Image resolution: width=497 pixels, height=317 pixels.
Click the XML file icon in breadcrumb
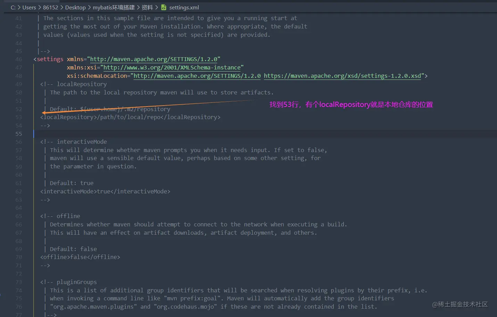(x=164, y=7)
